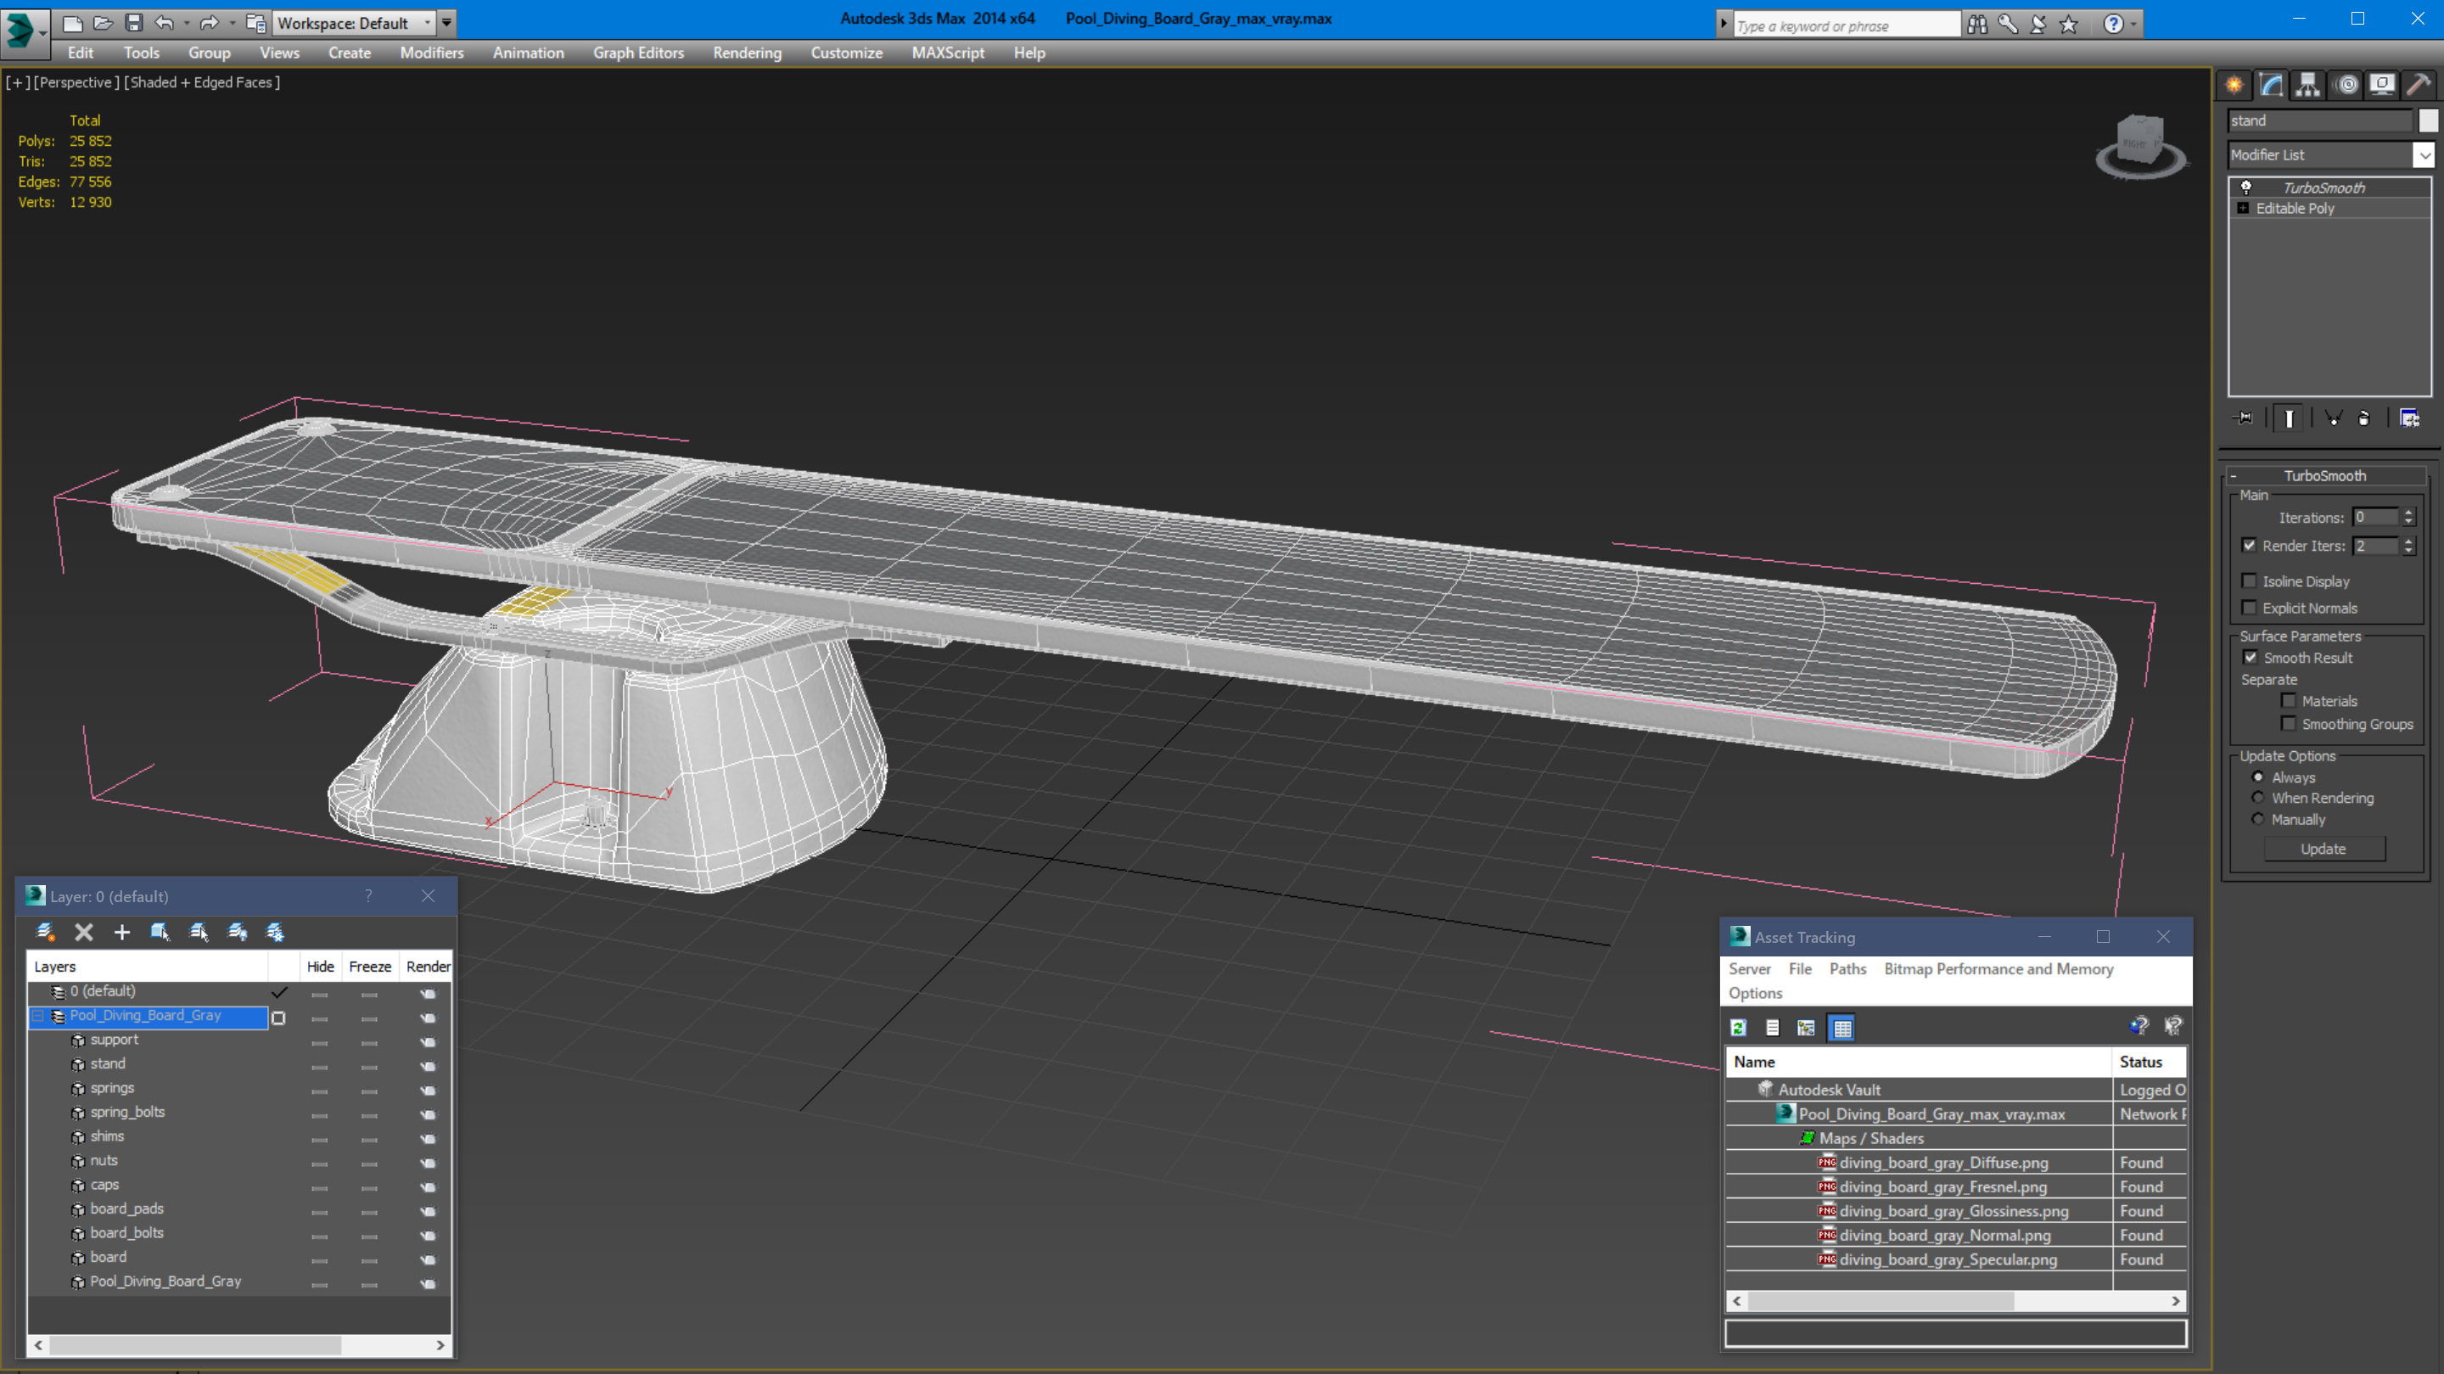
Task: Click Remove Modifier trash icon
Action: click(x=2364, y=418)
